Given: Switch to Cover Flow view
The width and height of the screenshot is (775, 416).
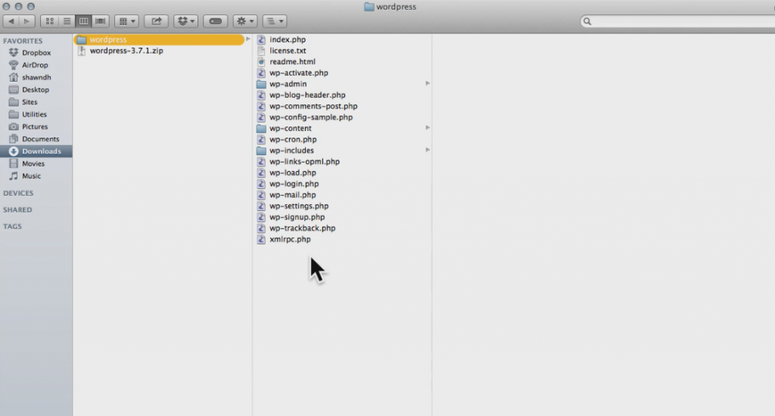Looking at the screenshot, I should tap(101, 21).
